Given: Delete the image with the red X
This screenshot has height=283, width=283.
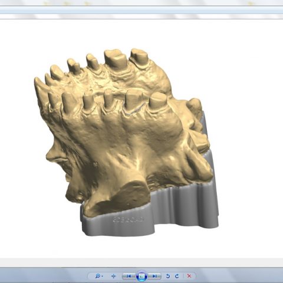Looking at the screenshot, I should pyautogui.click(x=189, y=276).
